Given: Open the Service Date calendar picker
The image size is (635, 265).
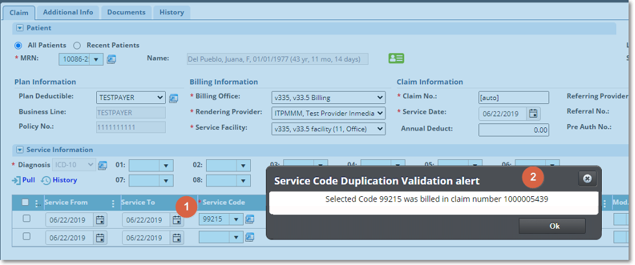Looking at the screenshot, I should [x=533, y=114].
